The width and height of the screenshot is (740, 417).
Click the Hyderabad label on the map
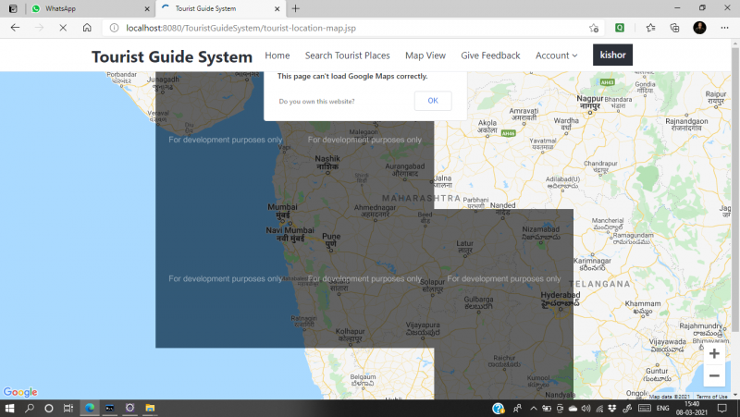point(561,299)
